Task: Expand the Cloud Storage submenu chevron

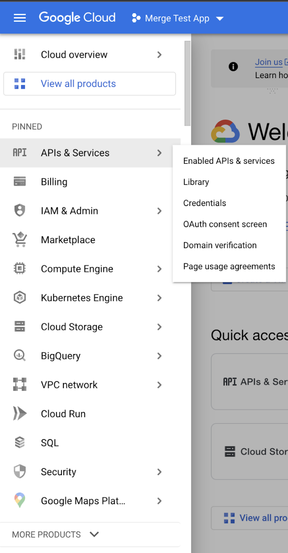Action: 159,327
